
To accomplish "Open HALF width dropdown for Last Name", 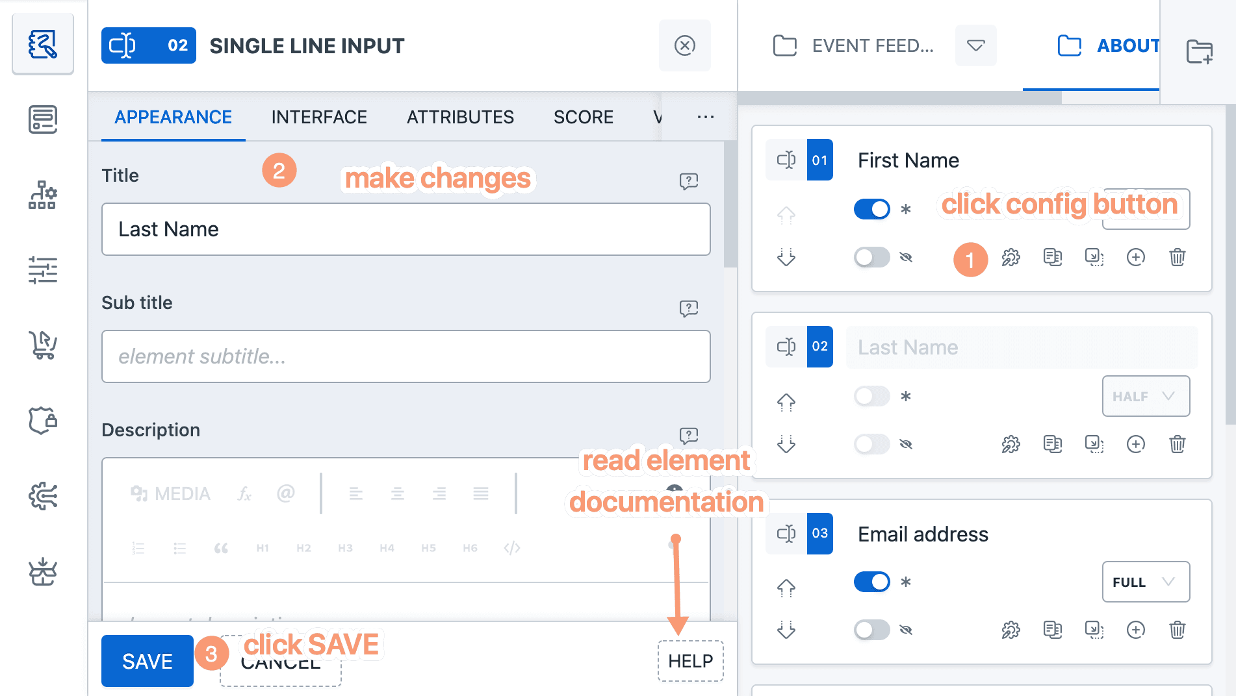I will (x=1146, y=396).
